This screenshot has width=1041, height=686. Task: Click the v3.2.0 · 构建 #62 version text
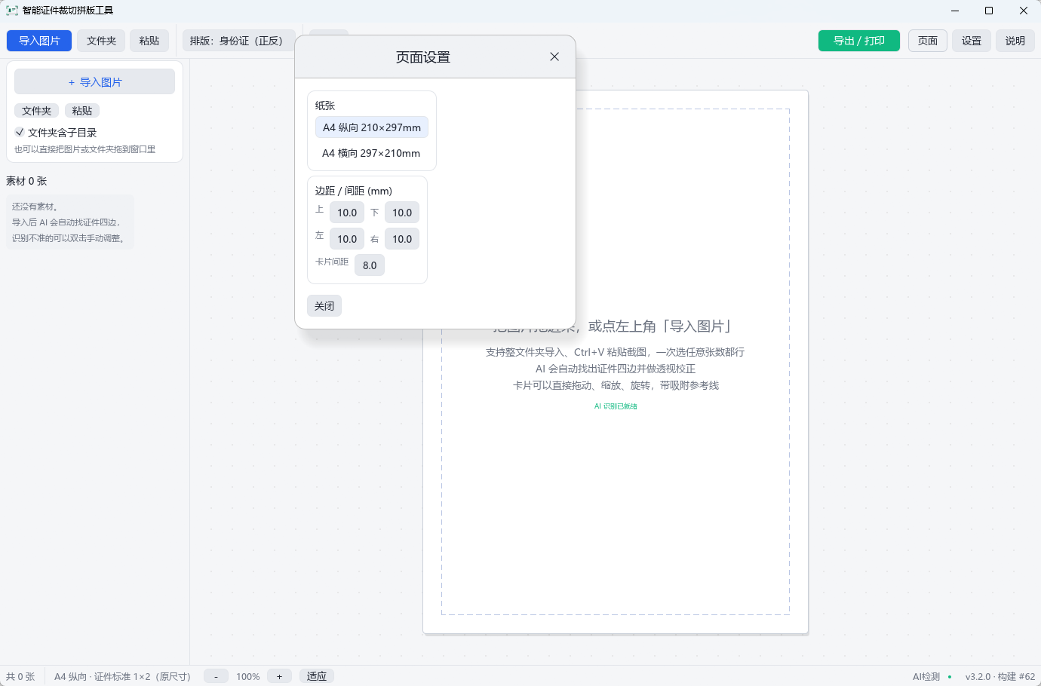pyautogui.click(x=1000, y=676)
